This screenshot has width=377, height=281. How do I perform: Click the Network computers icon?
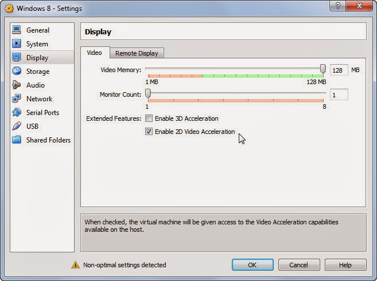pyautogui.click(x=16, y=98)
